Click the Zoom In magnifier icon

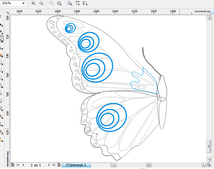(33, 3)
